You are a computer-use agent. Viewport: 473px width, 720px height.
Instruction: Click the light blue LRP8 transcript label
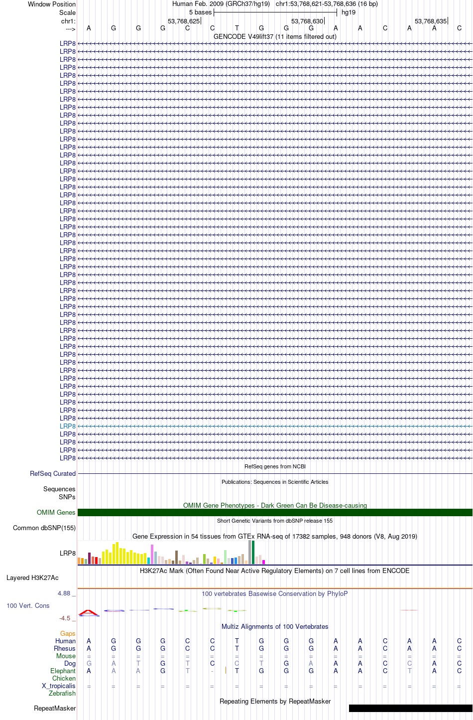68,426
